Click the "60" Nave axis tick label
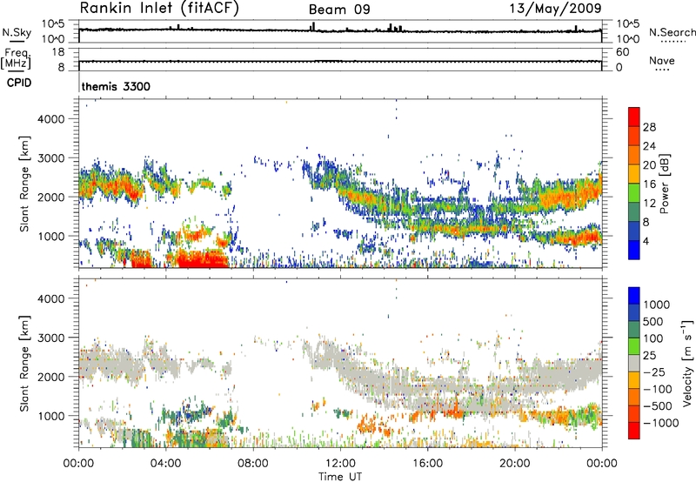Screen dimensions: 696x482 coord(622,52)
